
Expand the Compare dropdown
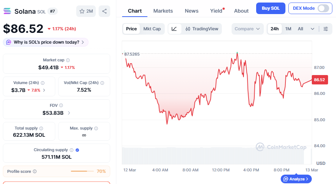click(247, 29)
